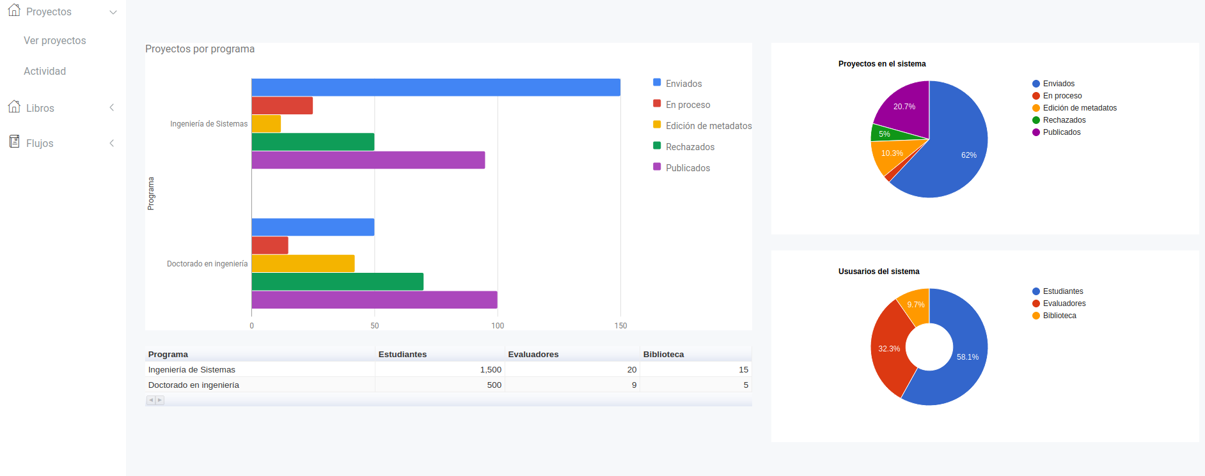Click the clipboard icon beside Flujos

coord(14,142)
